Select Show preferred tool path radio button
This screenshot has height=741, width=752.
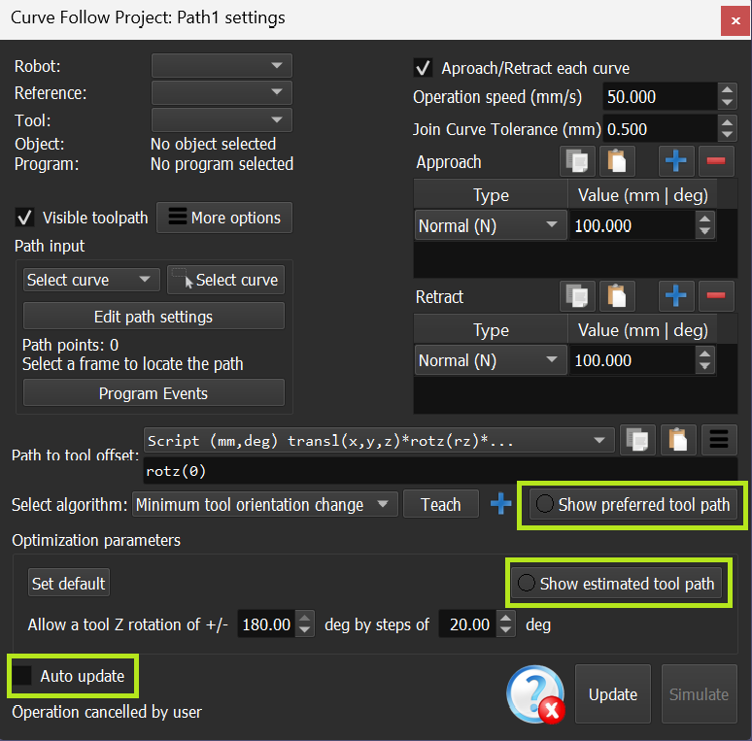pyautogui.click(x=545, y=505)
